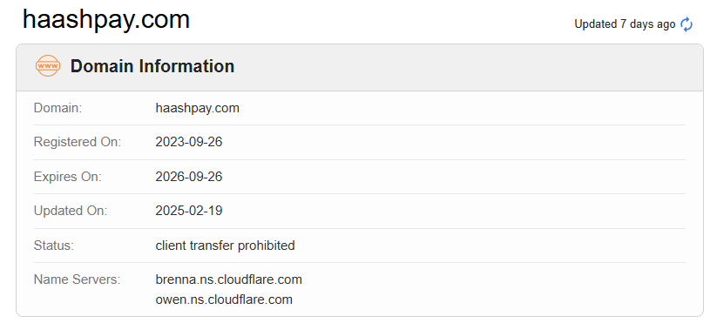Viewport: 710px width, 323px height.
Task: Click the empty area of Status row
Action: (489, 246)
